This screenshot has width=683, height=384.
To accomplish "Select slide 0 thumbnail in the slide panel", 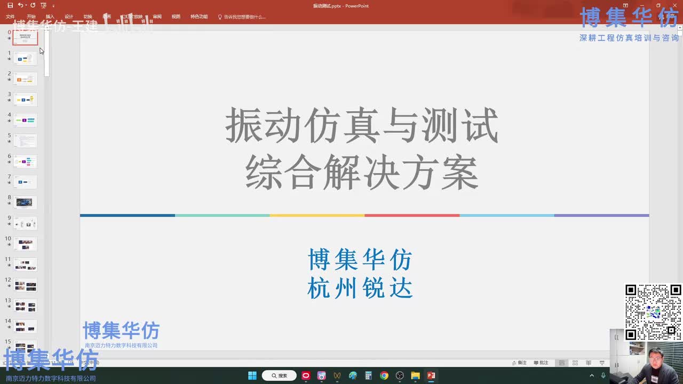I will pyautogui.click(x=25, y=37).
